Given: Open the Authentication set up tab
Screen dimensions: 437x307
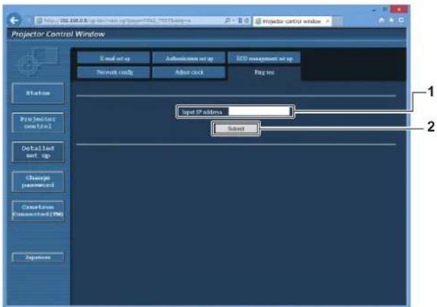Looking at the screenshot, I should (189, 58).
